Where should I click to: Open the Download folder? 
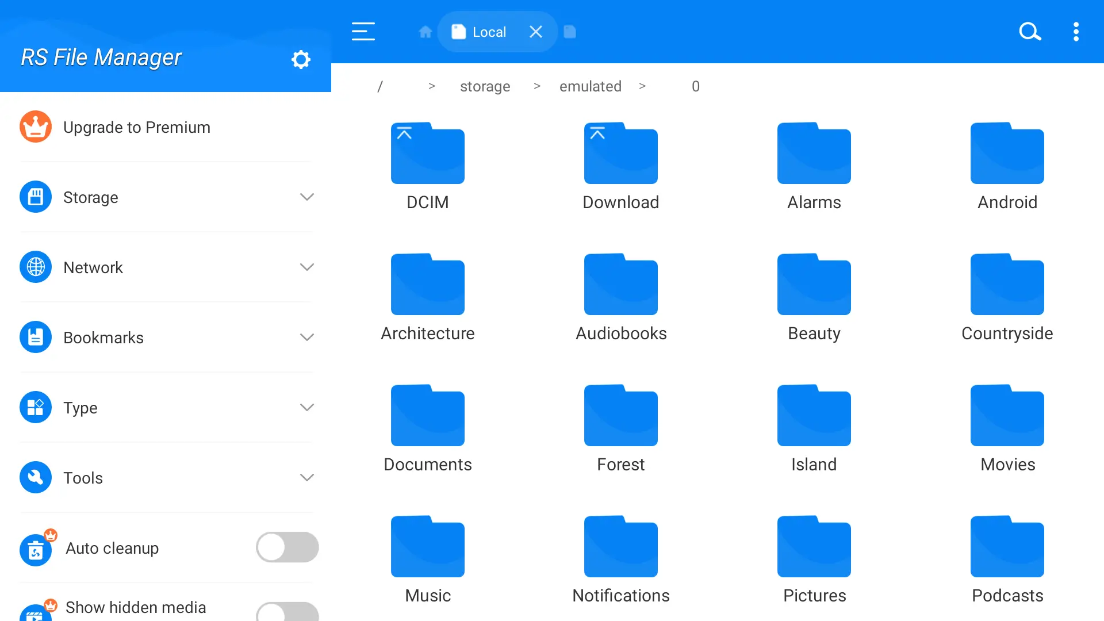(620, 154)
